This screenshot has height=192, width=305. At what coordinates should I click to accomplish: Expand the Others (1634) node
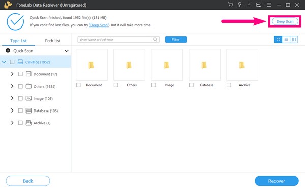(12, 86)
